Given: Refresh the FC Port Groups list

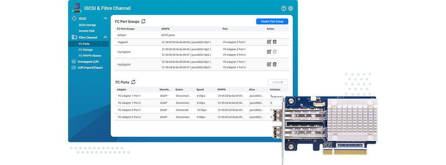Looking at the screenshot, I should 143,21.
